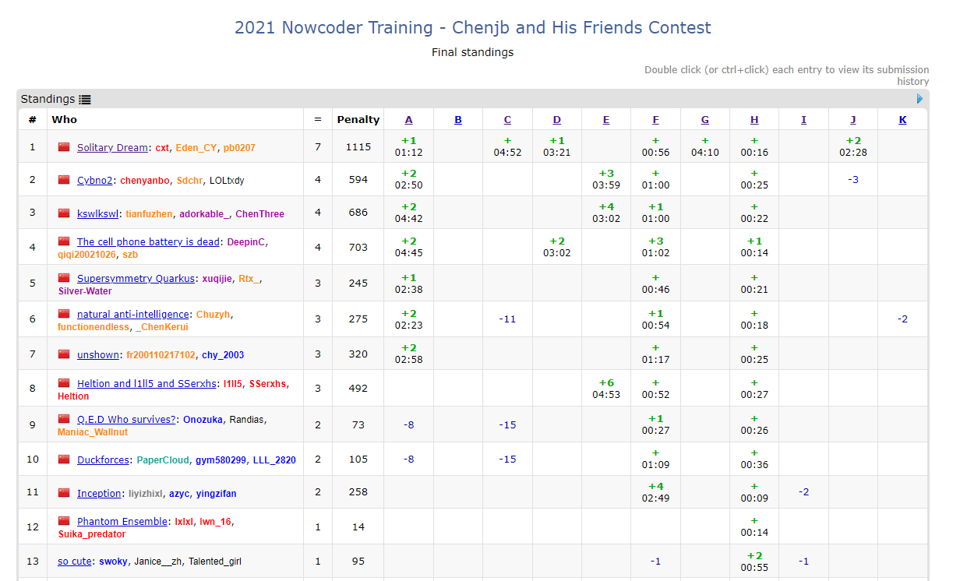Screen dimensions: 953x581
Task: Click the blue arrow at standings header right
Action: pos(919,99)
